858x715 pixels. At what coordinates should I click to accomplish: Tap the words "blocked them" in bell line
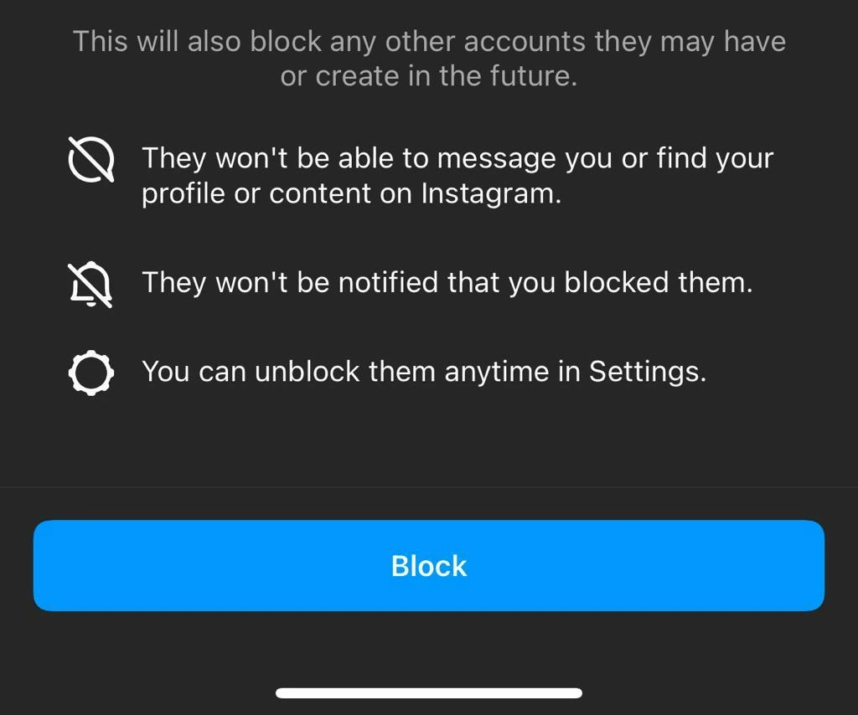tap(655, 283)
